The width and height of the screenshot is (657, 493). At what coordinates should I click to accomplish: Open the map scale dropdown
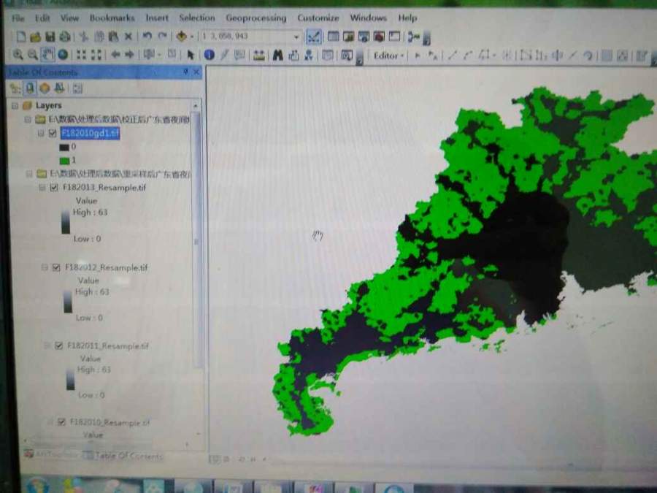pyautogui.click(x=296, y=37)
